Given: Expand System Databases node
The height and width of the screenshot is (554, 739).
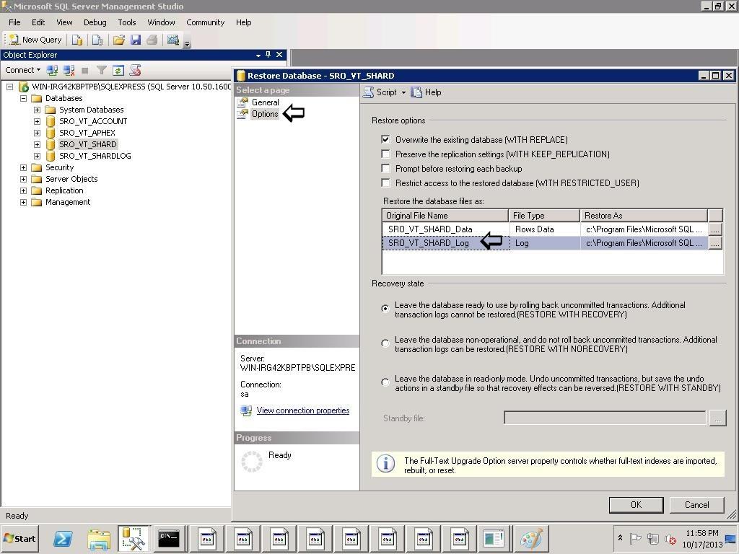Looking at the screenshot, I should click(x=37, y=110).
